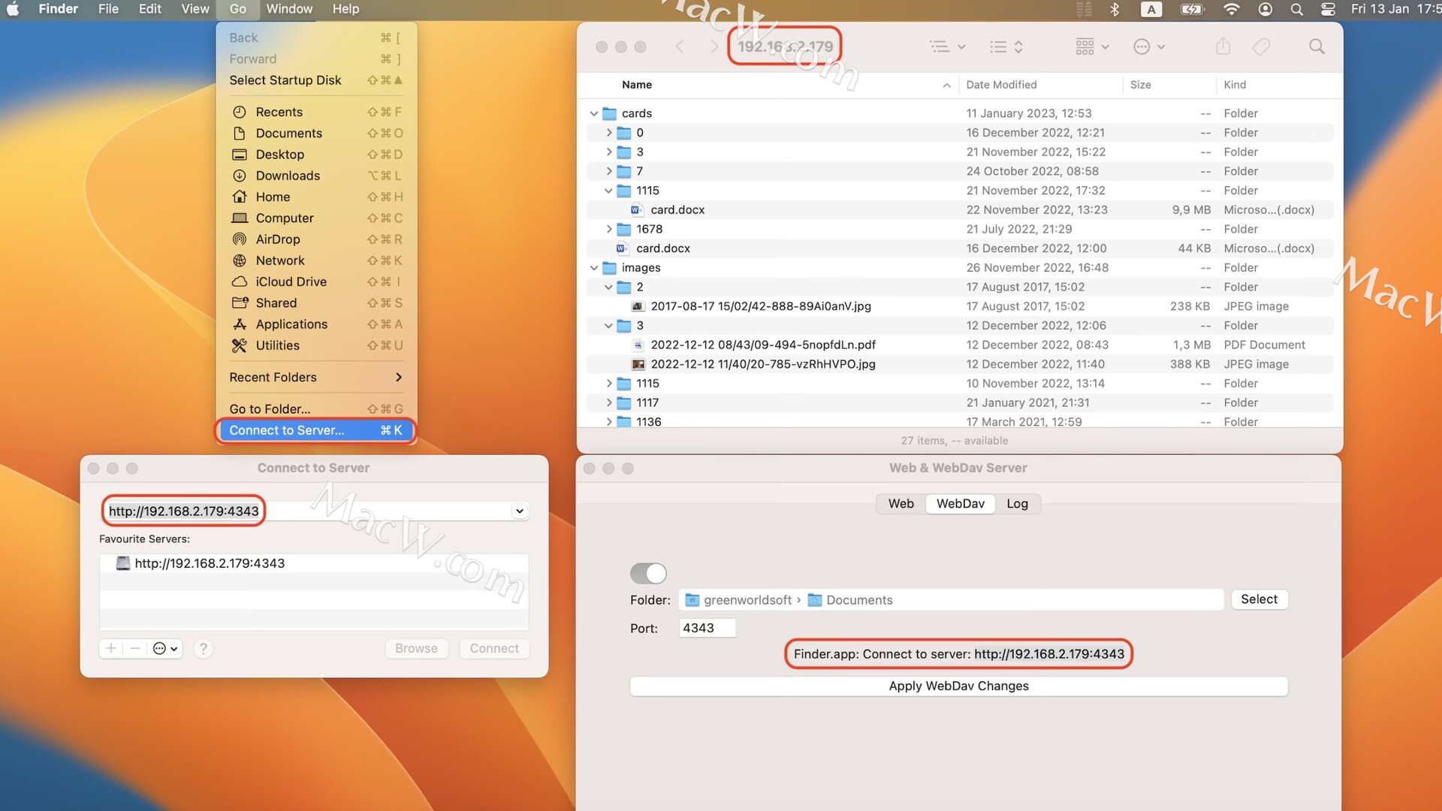Click the Bluetooth status icon
This screenshot has width=1442, height=811.
1115,9
